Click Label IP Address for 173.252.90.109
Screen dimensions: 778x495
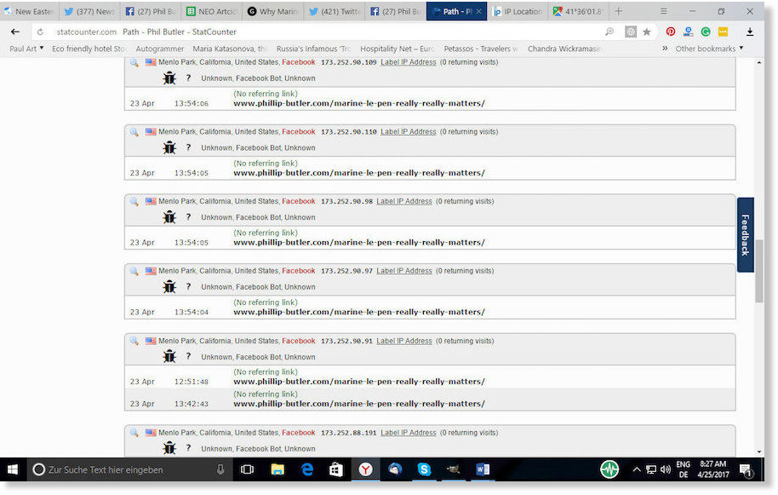pos(409,62)
